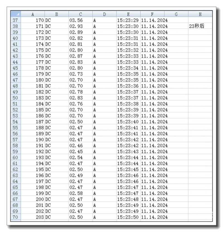Select column A header
This screenshot has height=232, width=223.
click(x=33, y=14)
